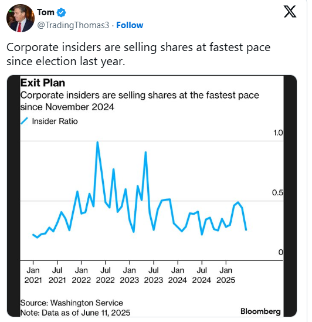
Task: Click the 1.0 y-axis value label
Action: 278,133
